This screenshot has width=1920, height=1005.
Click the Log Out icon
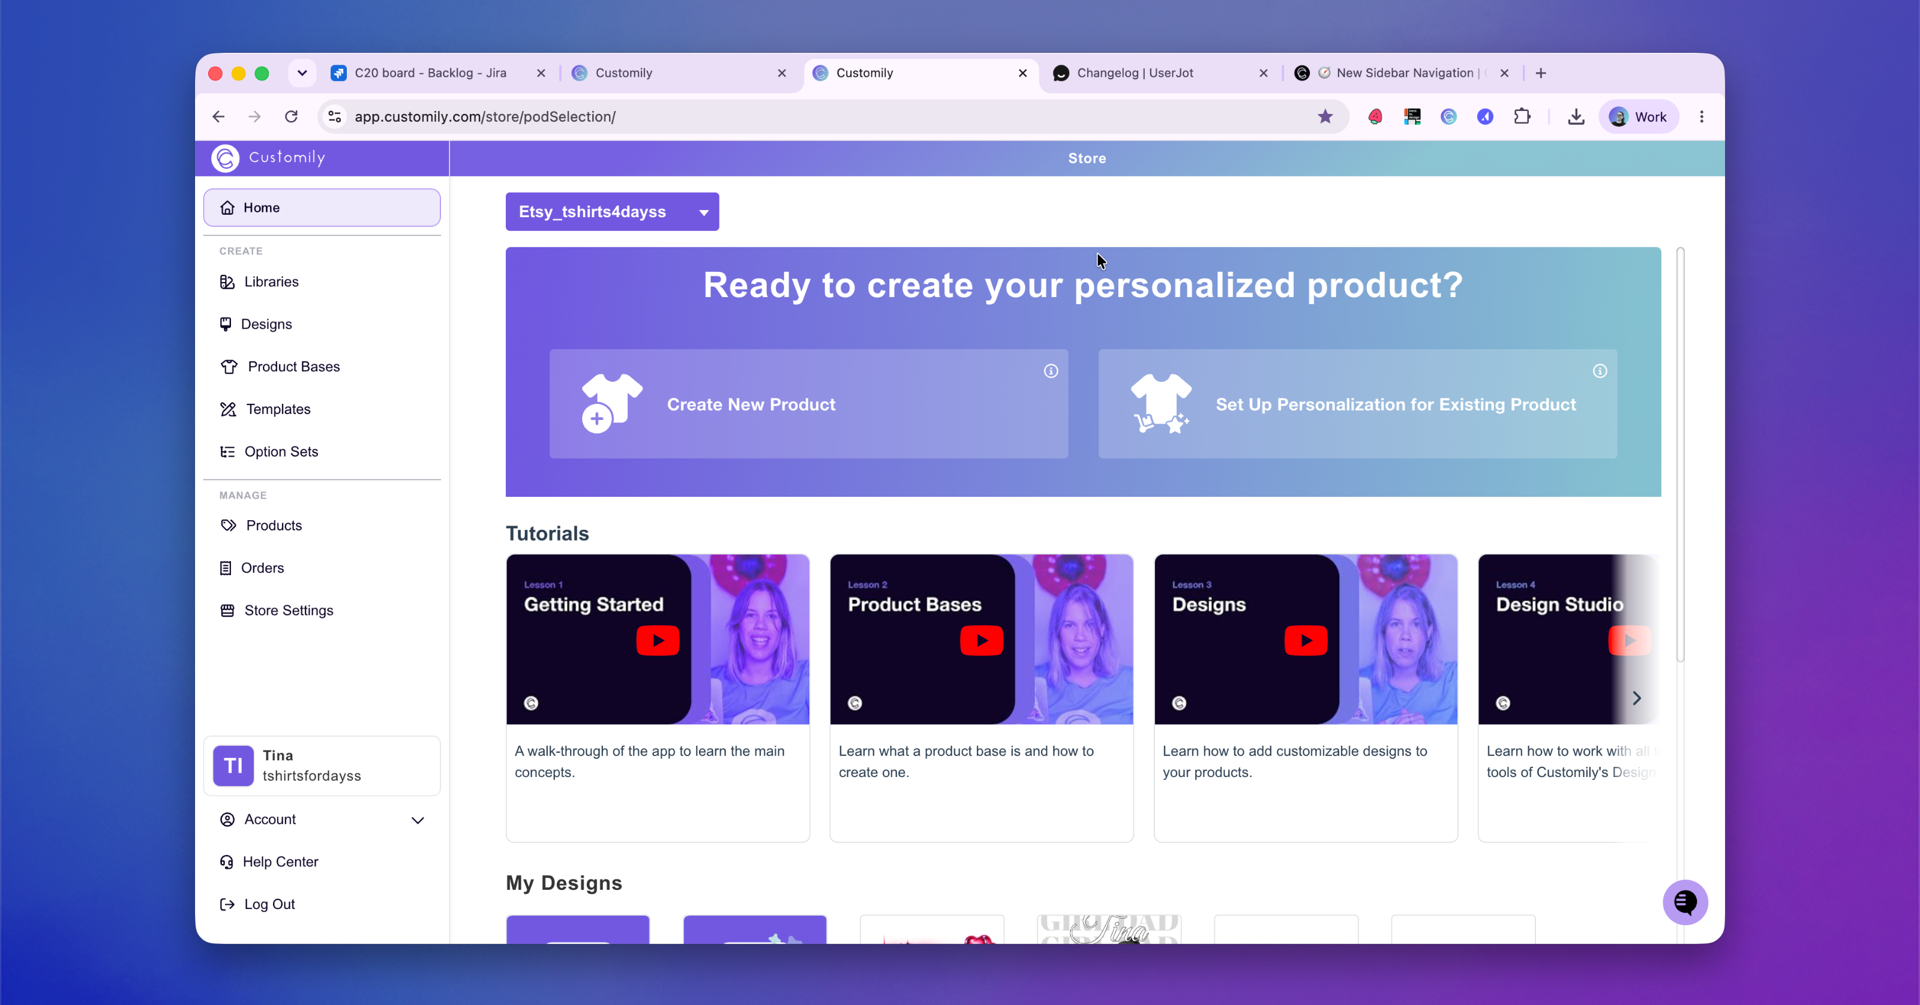tap(227, 904)
